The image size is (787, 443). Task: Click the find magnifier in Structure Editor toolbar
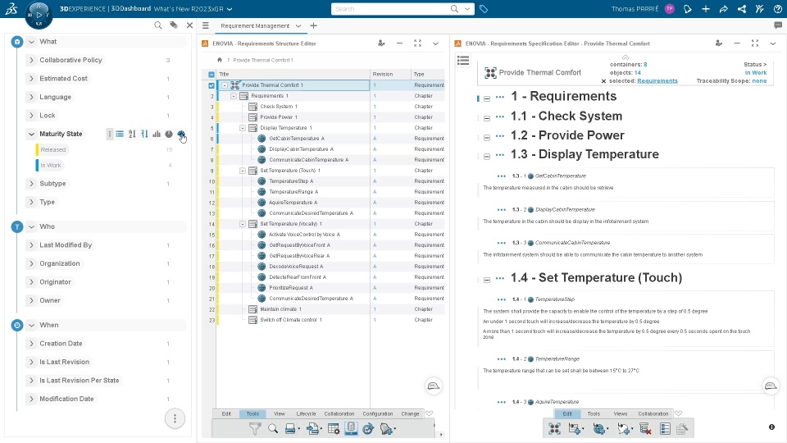point(272,428)
